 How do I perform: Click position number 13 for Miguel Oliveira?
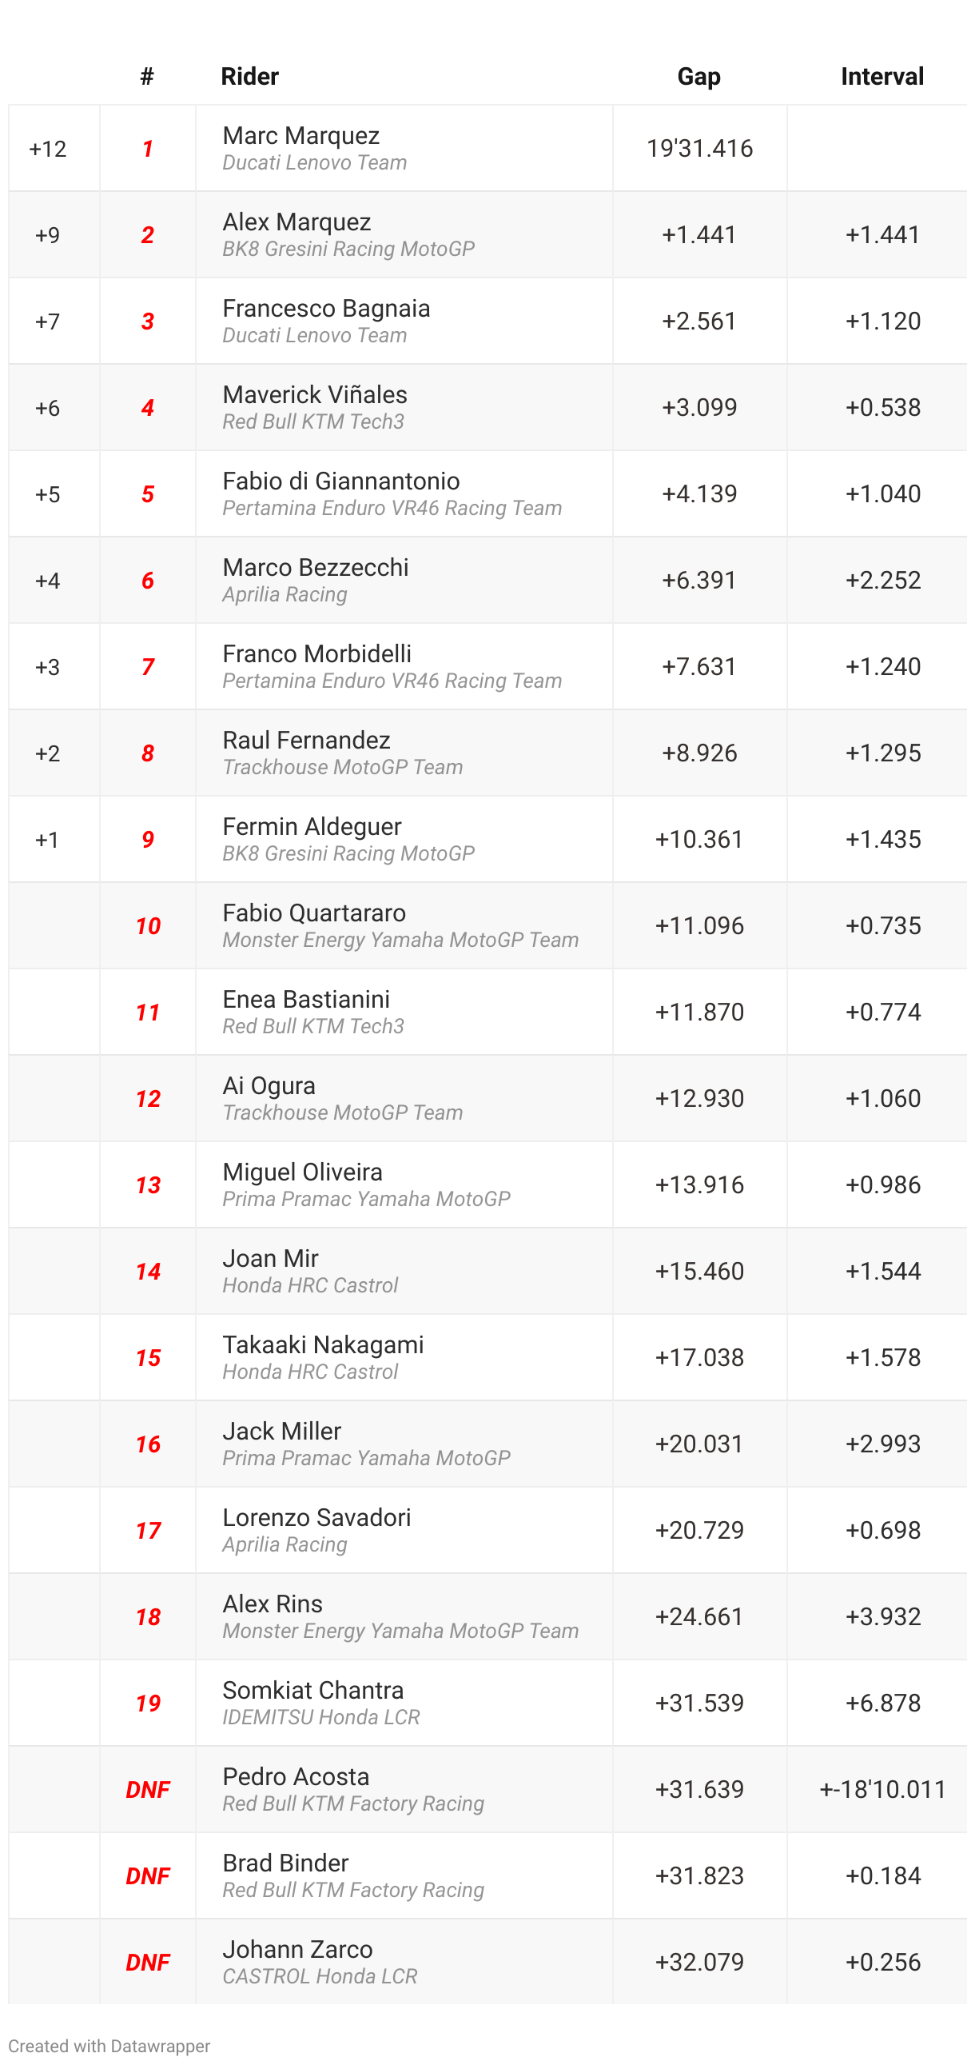[x=147, y=1184]
